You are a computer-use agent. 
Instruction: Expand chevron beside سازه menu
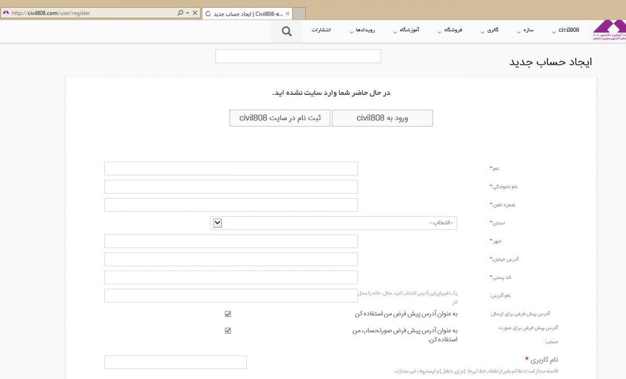click(x=519, y=32)
